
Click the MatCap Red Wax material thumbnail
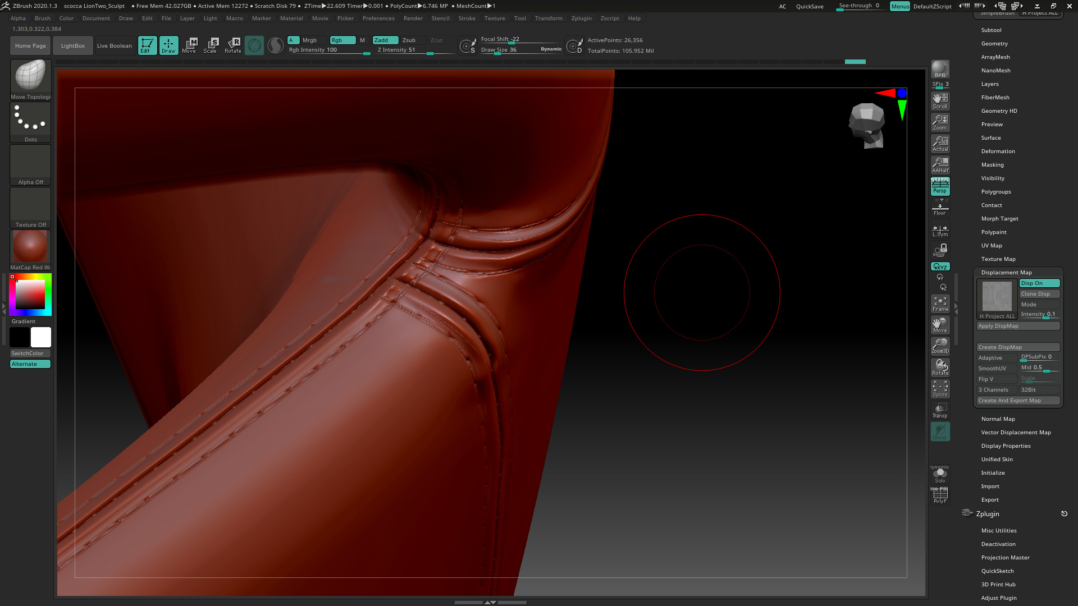tap(30, 247)
